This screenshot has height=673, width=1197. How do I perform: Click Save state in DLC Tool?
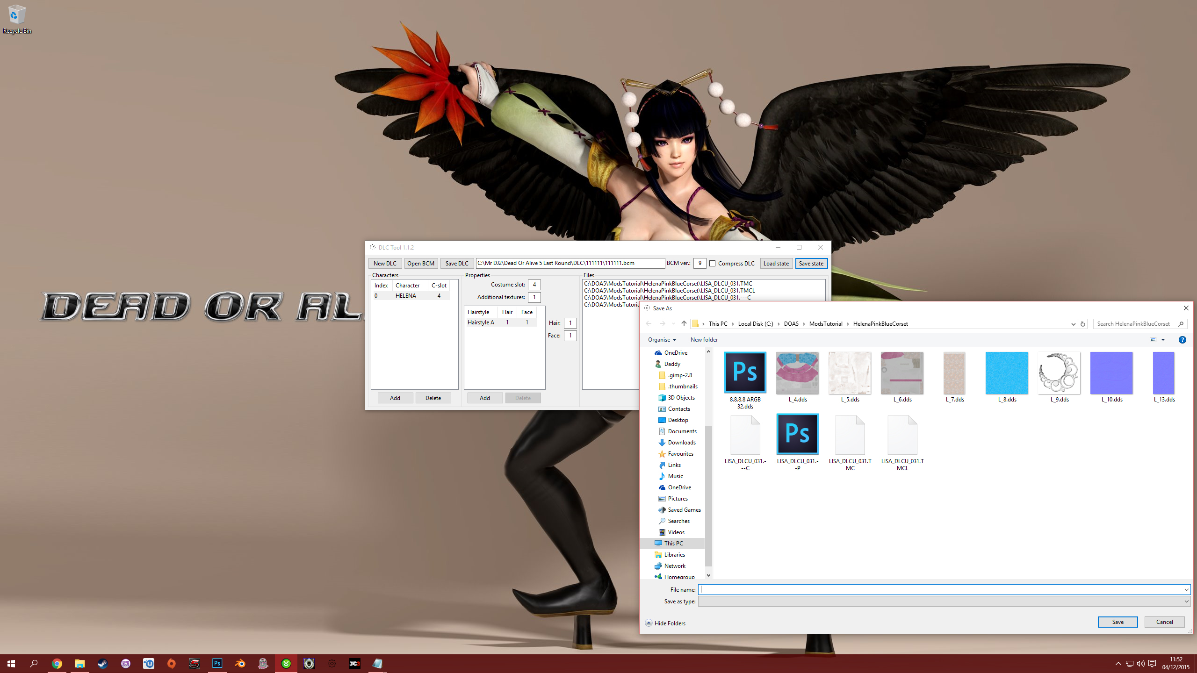811,264
